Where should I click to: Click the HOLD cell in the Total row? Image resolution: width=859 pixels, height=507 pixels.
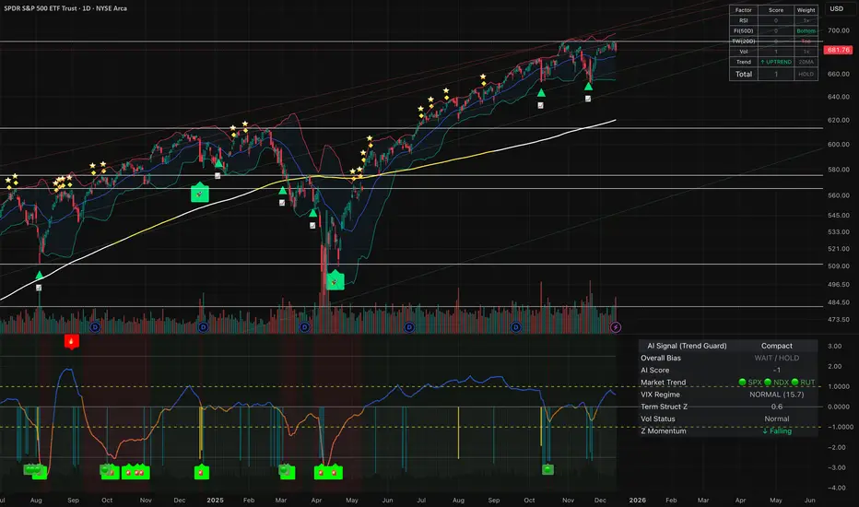click(806, 74)
